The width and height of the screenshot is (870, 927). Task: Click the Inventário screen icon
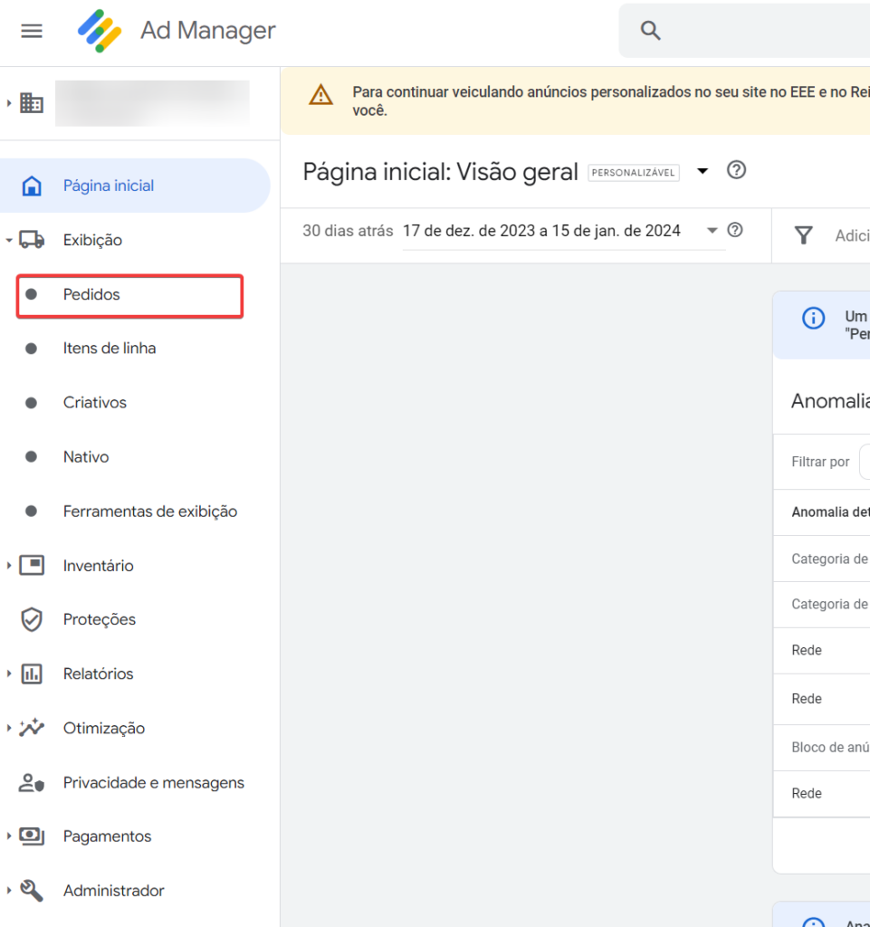(x=32, y=565)
